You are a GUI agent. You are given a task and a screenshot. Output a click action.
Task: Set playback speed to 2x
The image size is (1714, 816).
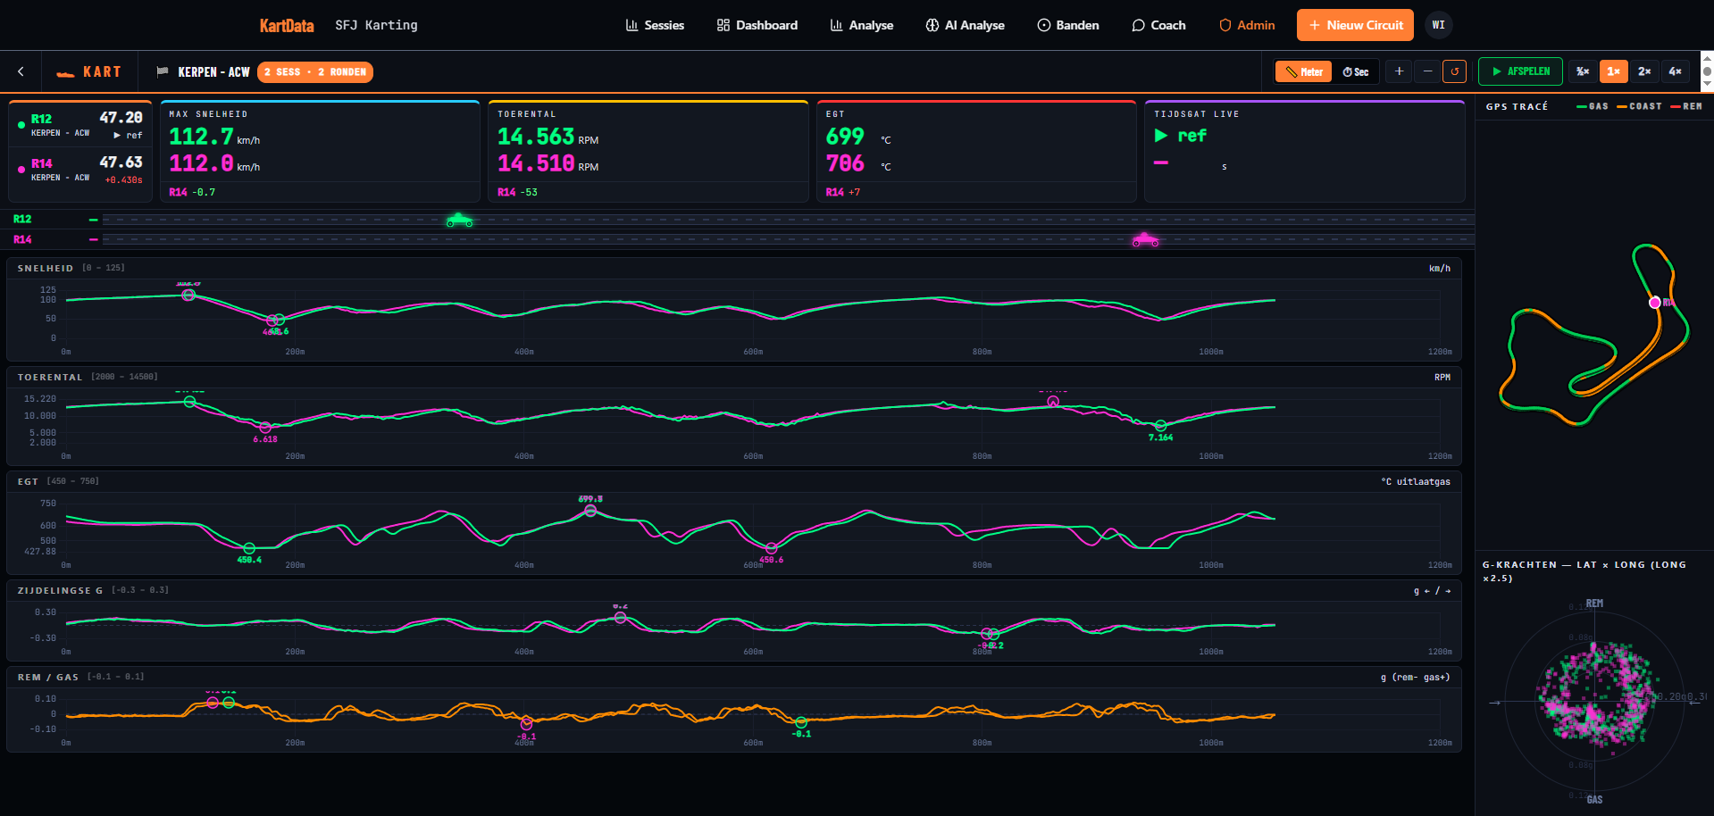(1643, 71)
